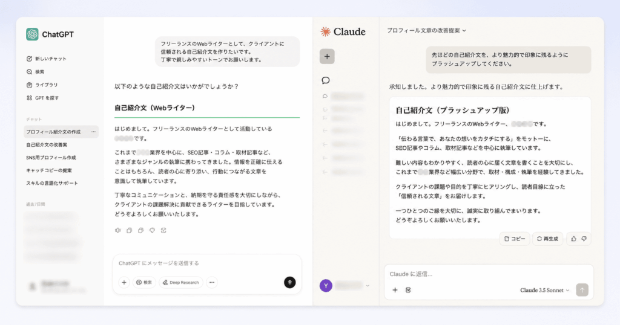Image resolution: width=620 pixels, height=325 pixels.
Task: Open the chats bubble icon in Claude
Action: 325,80
